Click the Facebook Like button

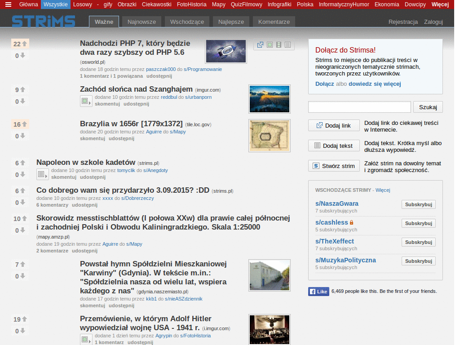(x=318, y=291)
